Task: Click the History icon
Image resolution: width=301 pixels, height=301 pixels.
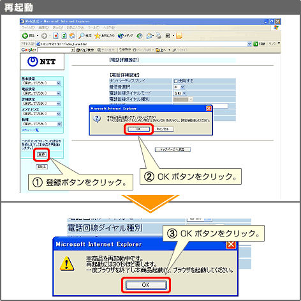Action: pos(140,36)
